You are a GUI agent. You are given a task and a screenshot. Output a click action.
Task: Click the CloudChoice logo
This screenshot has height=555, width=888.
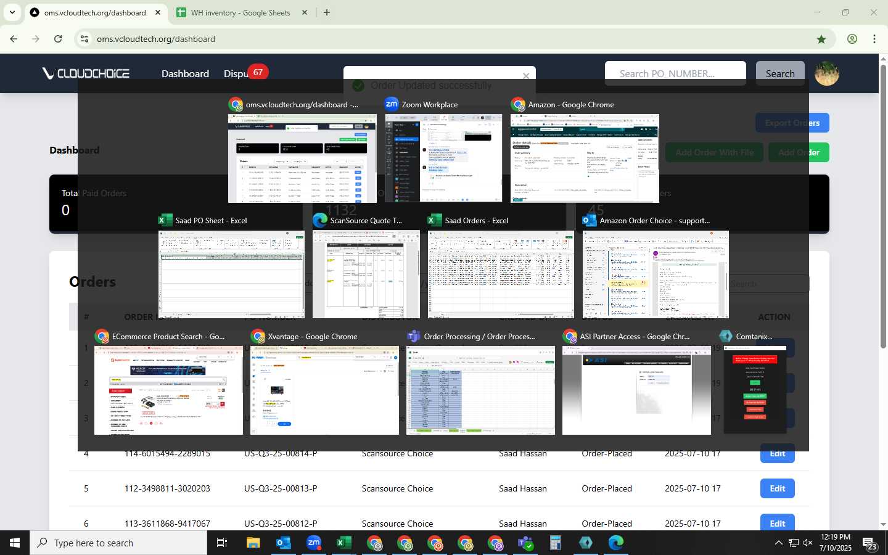click(86, 73)
